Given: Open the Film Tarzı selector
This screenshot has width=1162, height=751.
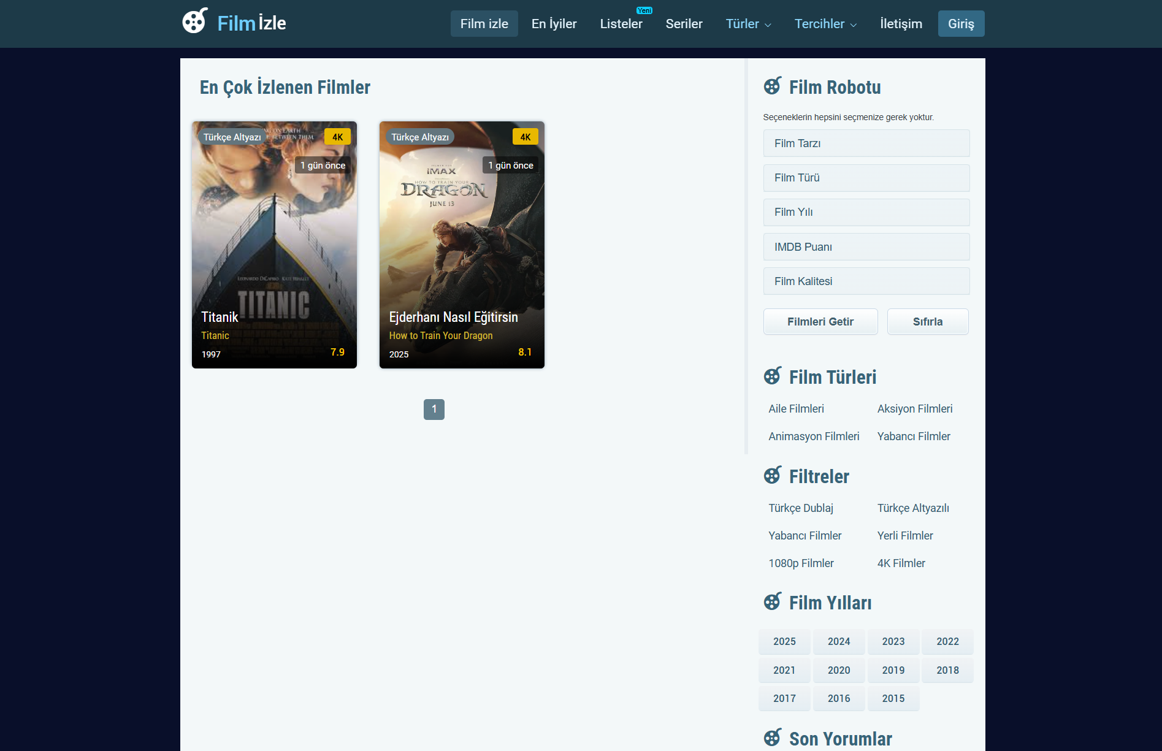Looking at the screenshot, I should click(x=866, y=143).
